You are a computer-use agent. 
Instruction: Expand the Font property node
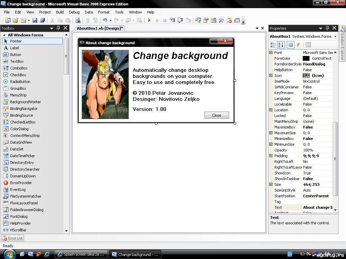[x=271, y=53]
